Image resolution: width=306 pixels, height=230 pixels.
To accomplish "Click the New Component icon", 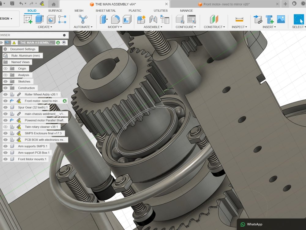I will point(141,19).
